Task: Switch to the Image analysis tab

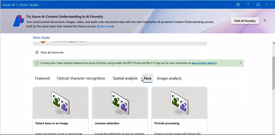Action: [169, 78]
